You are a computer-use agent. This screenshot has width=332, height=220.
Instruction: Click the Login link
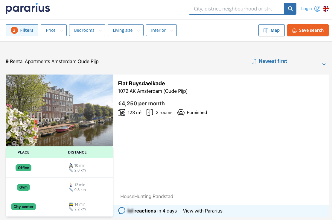[306, 9]
